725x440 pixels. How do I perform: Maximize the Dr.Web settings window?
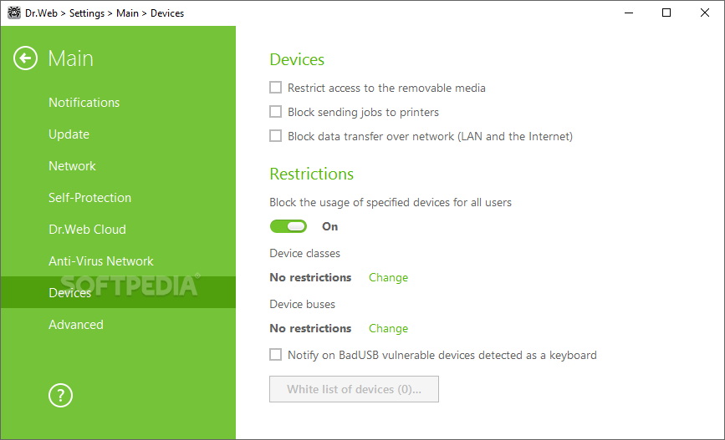(x=666, y=13)
